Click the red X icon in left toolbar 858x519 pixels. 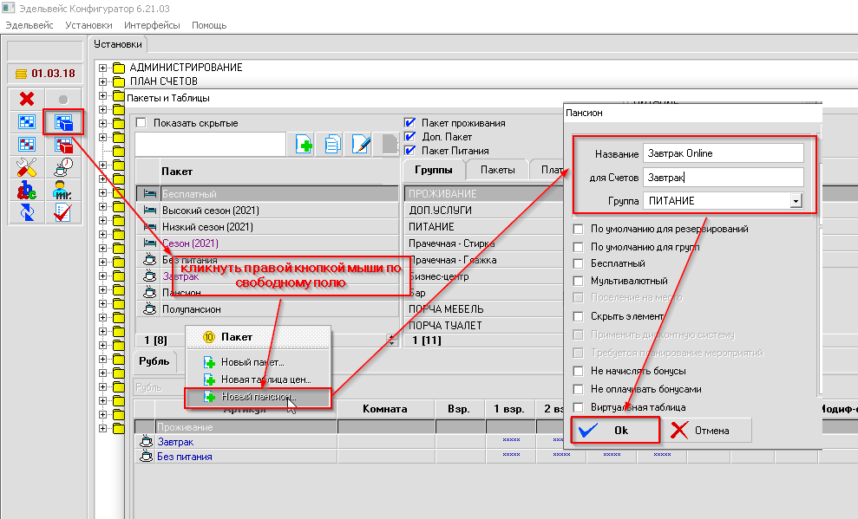pyautogui.click(x=27, y=99)
